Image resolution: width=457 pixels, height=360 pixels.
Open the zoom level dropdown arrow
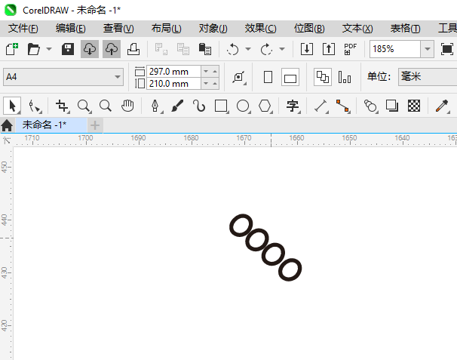[x=428, y=49]
